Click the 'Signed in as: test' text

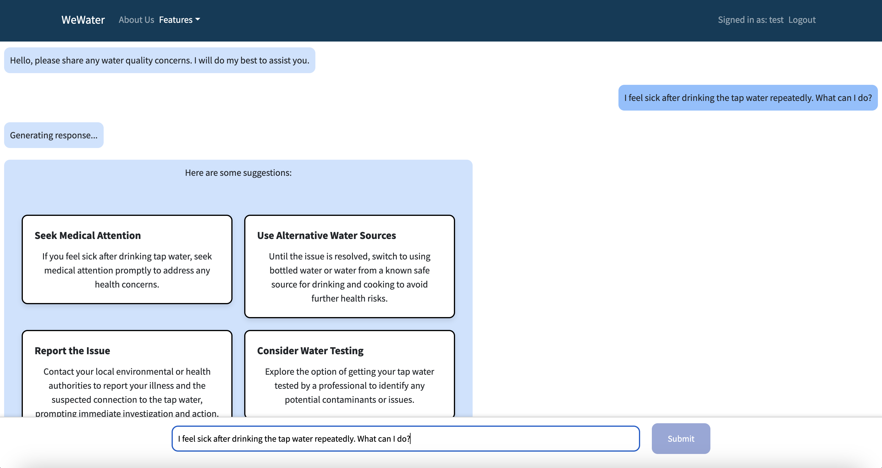coord(750,20)
